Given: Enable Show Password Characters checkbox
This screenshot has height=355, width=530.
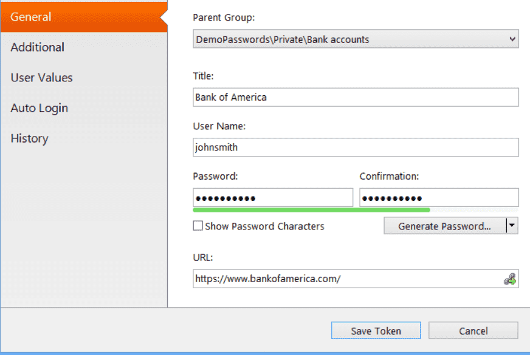Looking at the screenshot, I should tap(198, 226).
